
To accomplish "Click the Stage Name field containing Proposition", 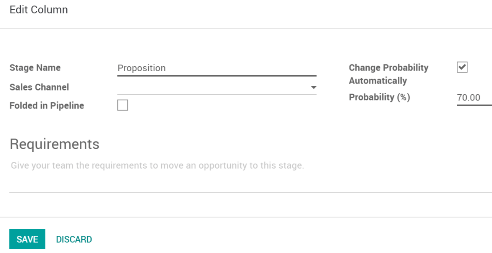I will [x=142, y=68].
